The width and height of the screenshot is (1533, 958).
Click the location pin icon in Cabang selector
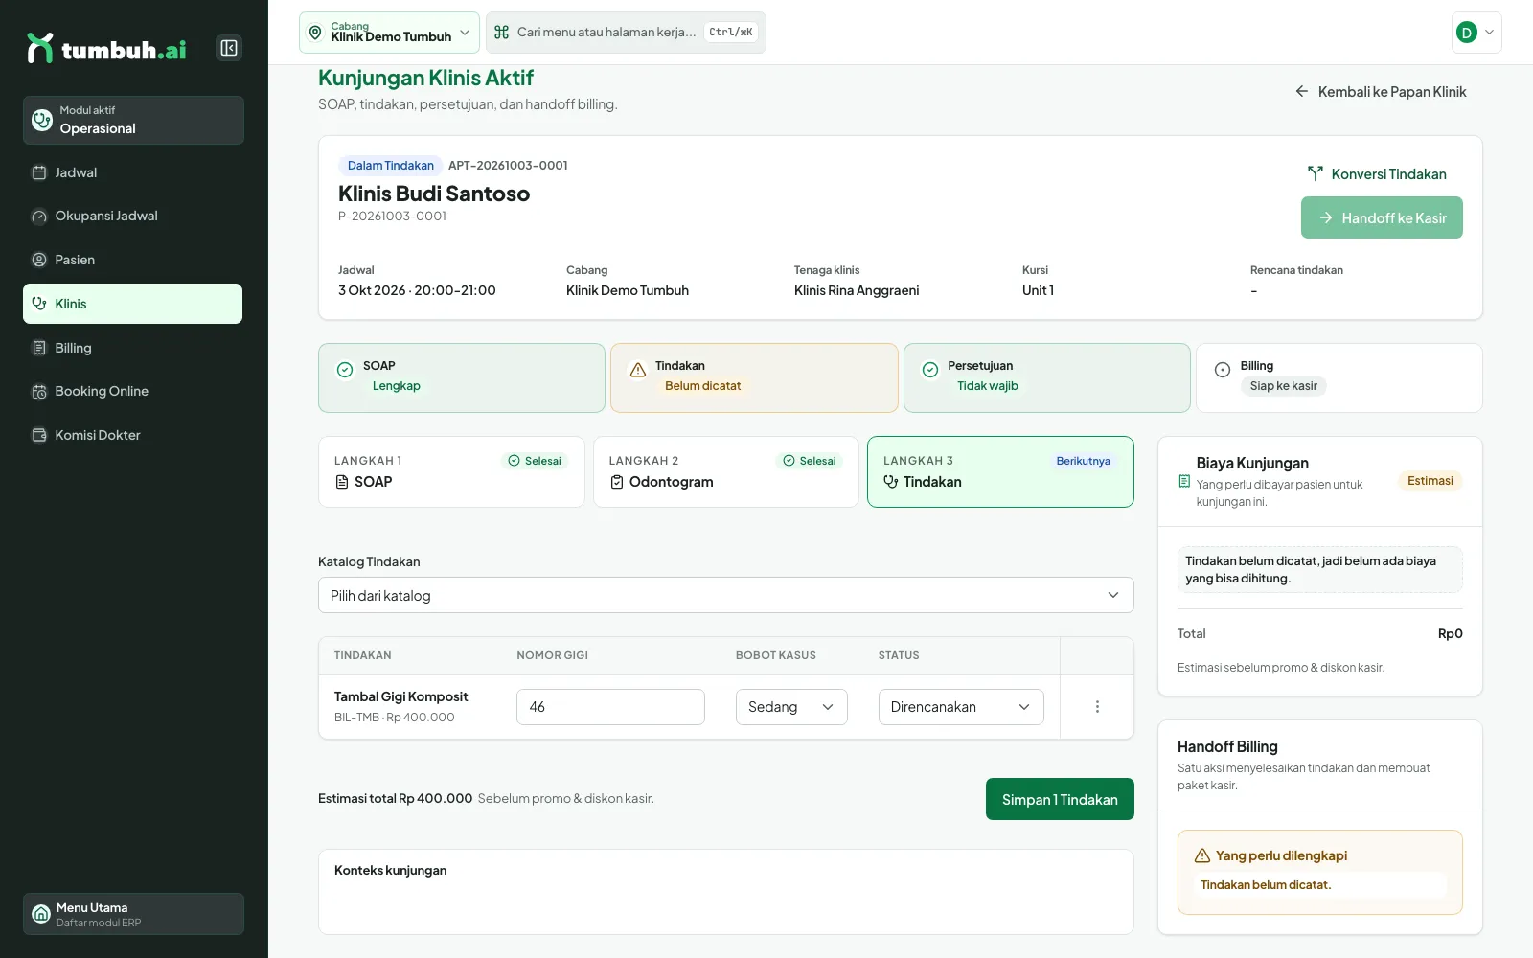[315, 33]
